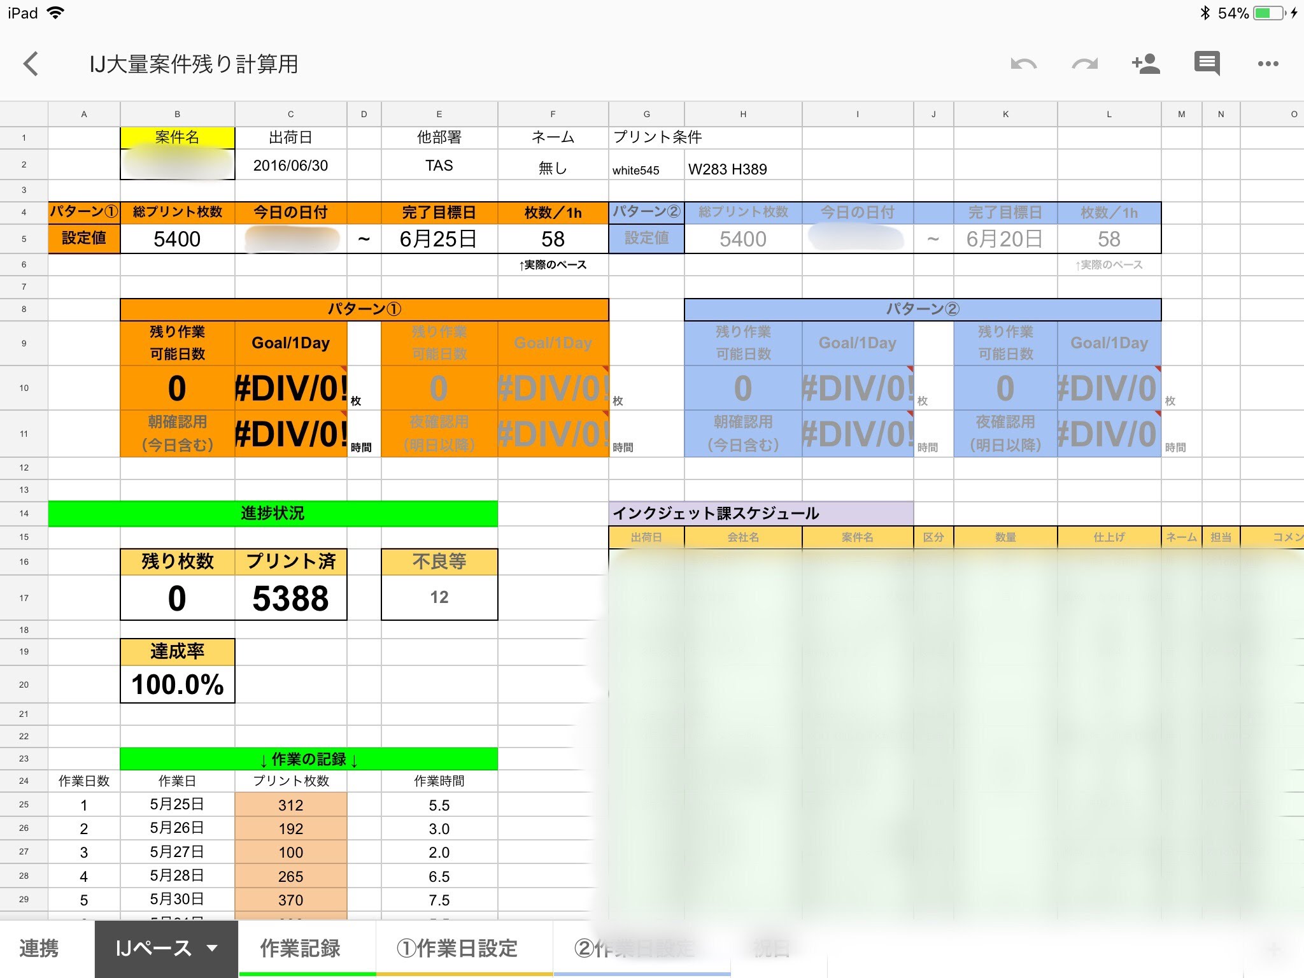Open the add people share icon
This screenshot has width=1304, height=978.
pyautogui.click(x=1145, y=64)
